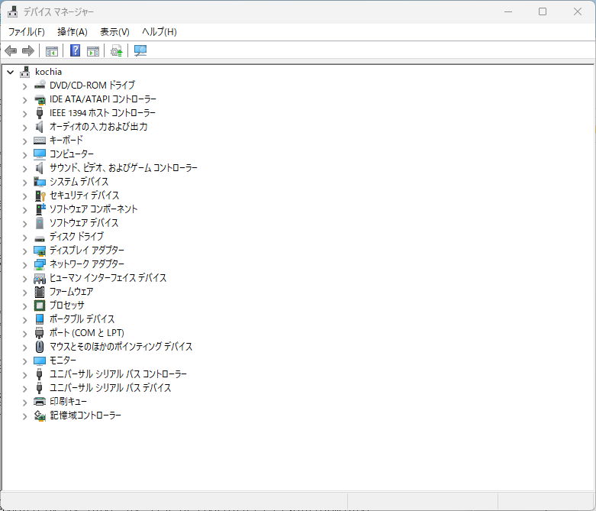
Task: Click the 記憶域コントローラー icon
Action: [40, 416]
